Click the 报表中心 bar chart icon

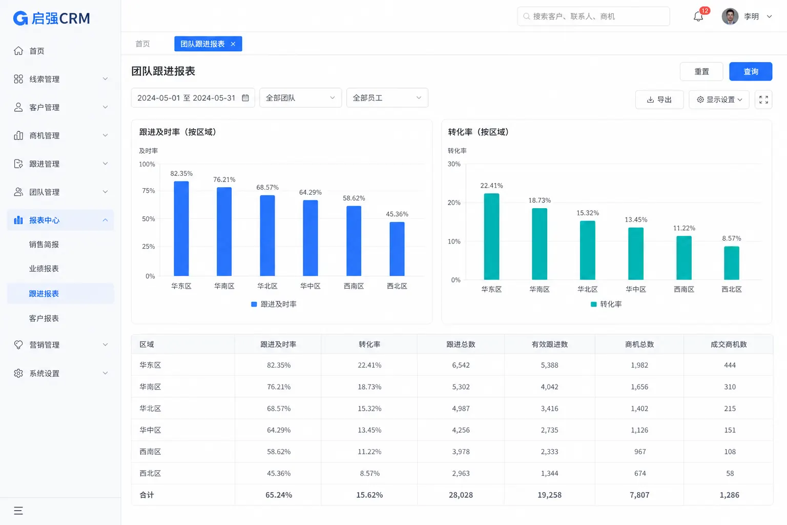coord(18,220)
